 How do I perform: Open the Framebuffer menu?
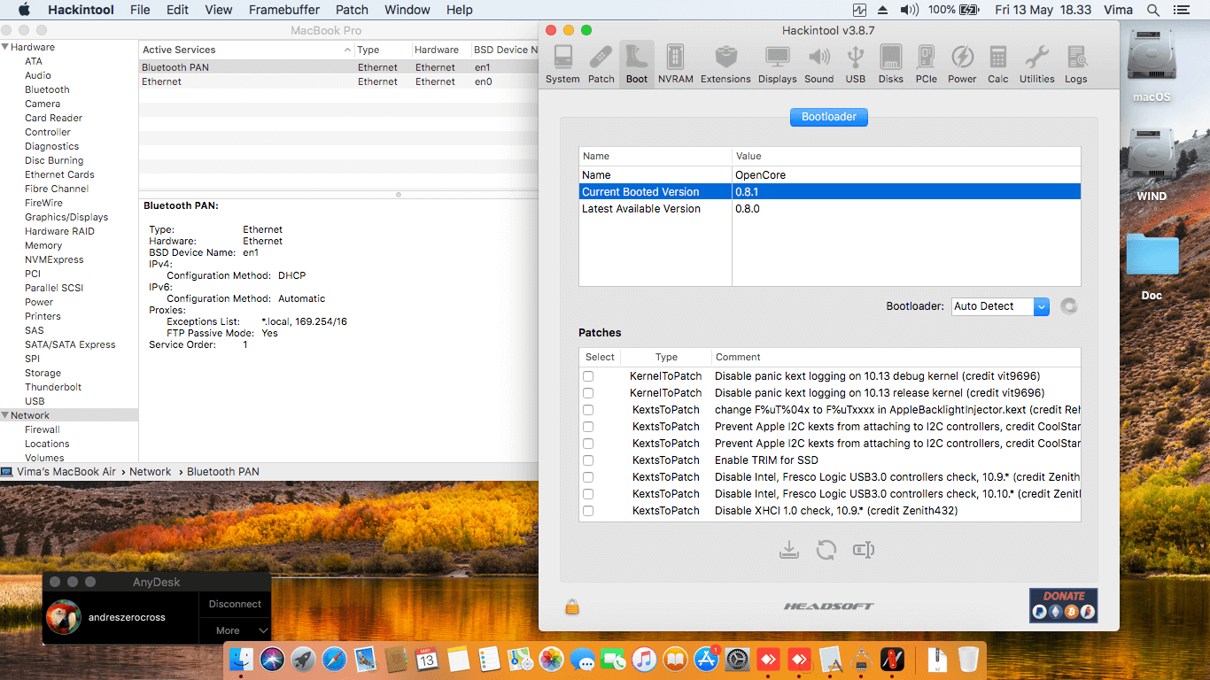pos(283,10)
